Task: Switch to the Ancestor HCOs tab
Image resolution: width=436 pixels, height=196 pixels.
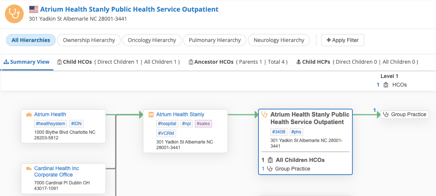Action: click(214, 62)
